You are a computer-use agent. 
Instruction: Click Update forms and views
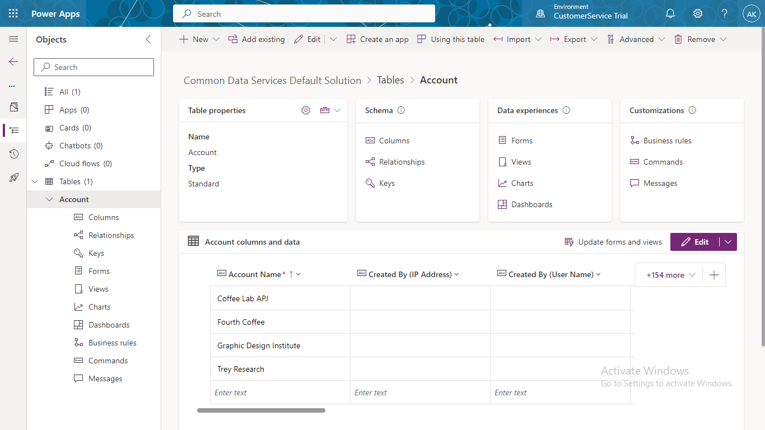(613, 242)
